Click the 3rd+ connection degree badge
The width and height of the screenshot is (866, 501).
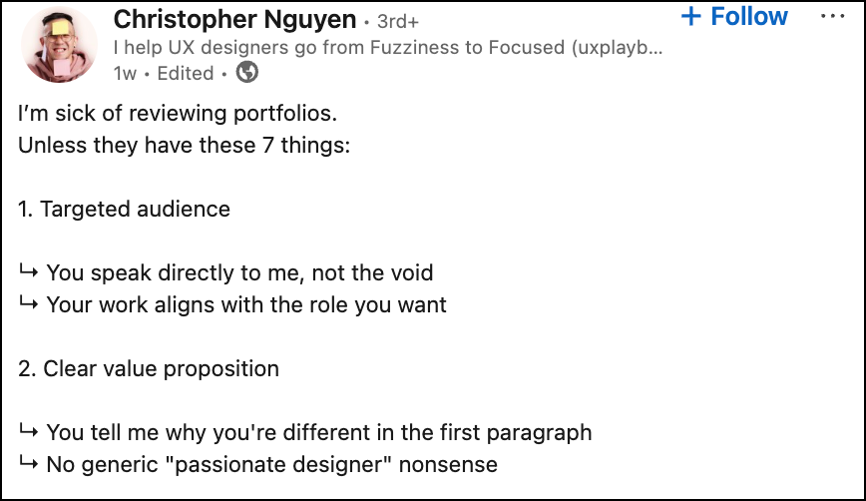[398, 20]
